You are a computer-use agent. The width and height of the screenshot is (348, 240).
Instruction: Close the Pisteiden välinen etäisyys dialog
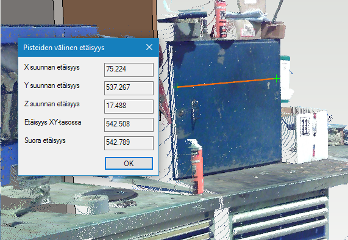coord(149,47)
